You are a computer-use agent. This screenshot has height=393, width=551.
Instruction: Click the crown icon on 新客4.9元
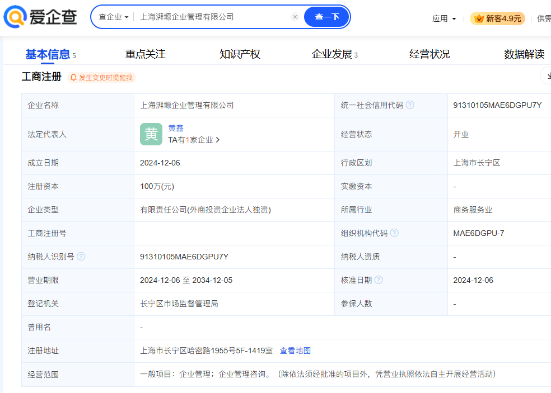tap(479, 18)
